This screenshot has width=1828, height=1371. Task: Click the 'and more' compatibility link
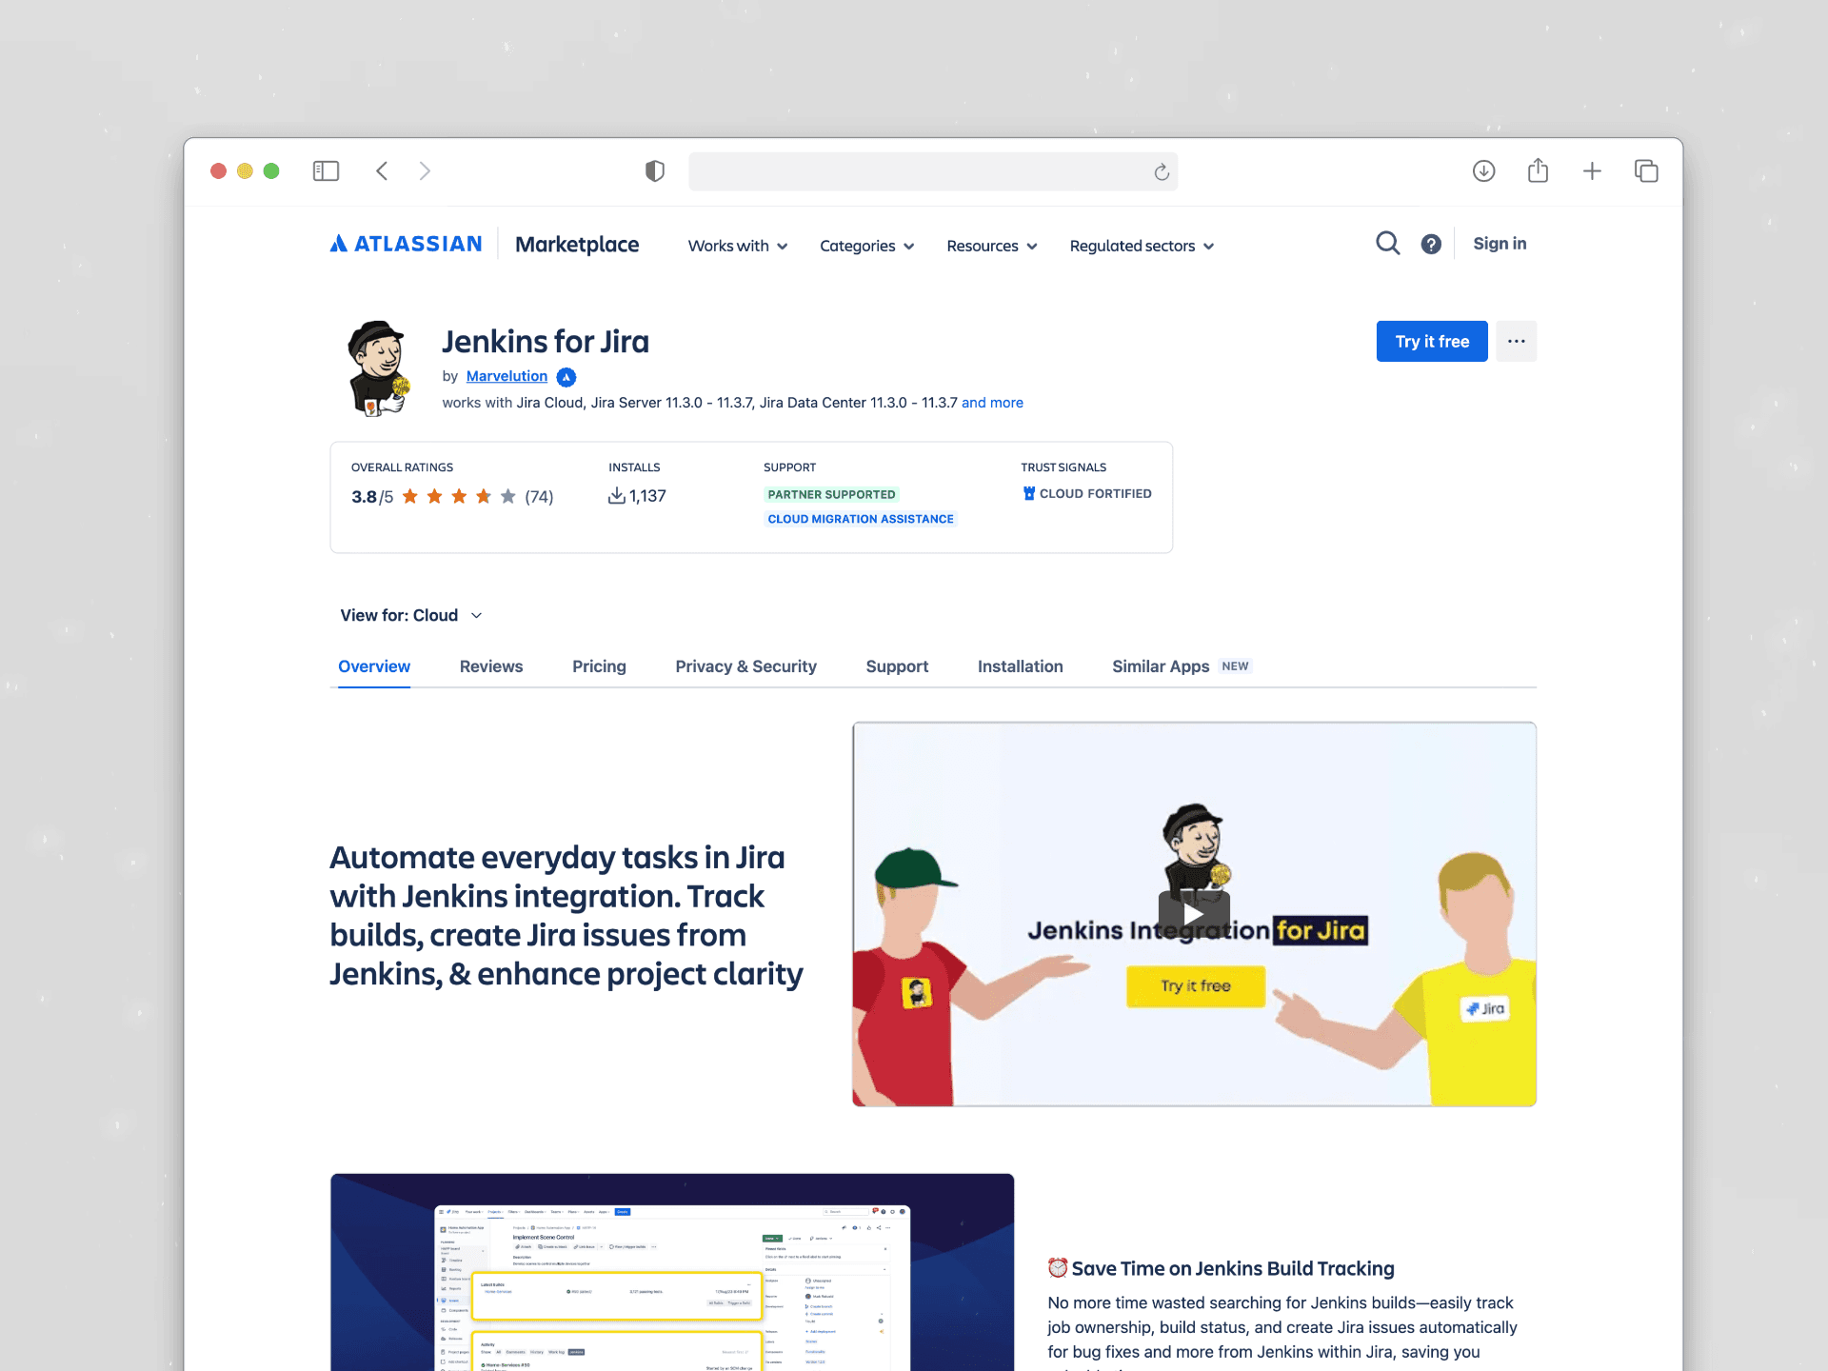[992, 403]
